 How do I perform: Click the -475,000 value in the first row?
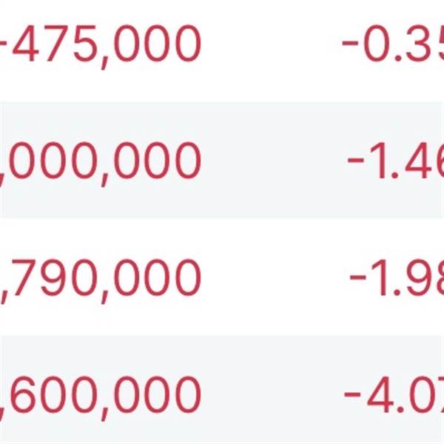tap(104, 43)
